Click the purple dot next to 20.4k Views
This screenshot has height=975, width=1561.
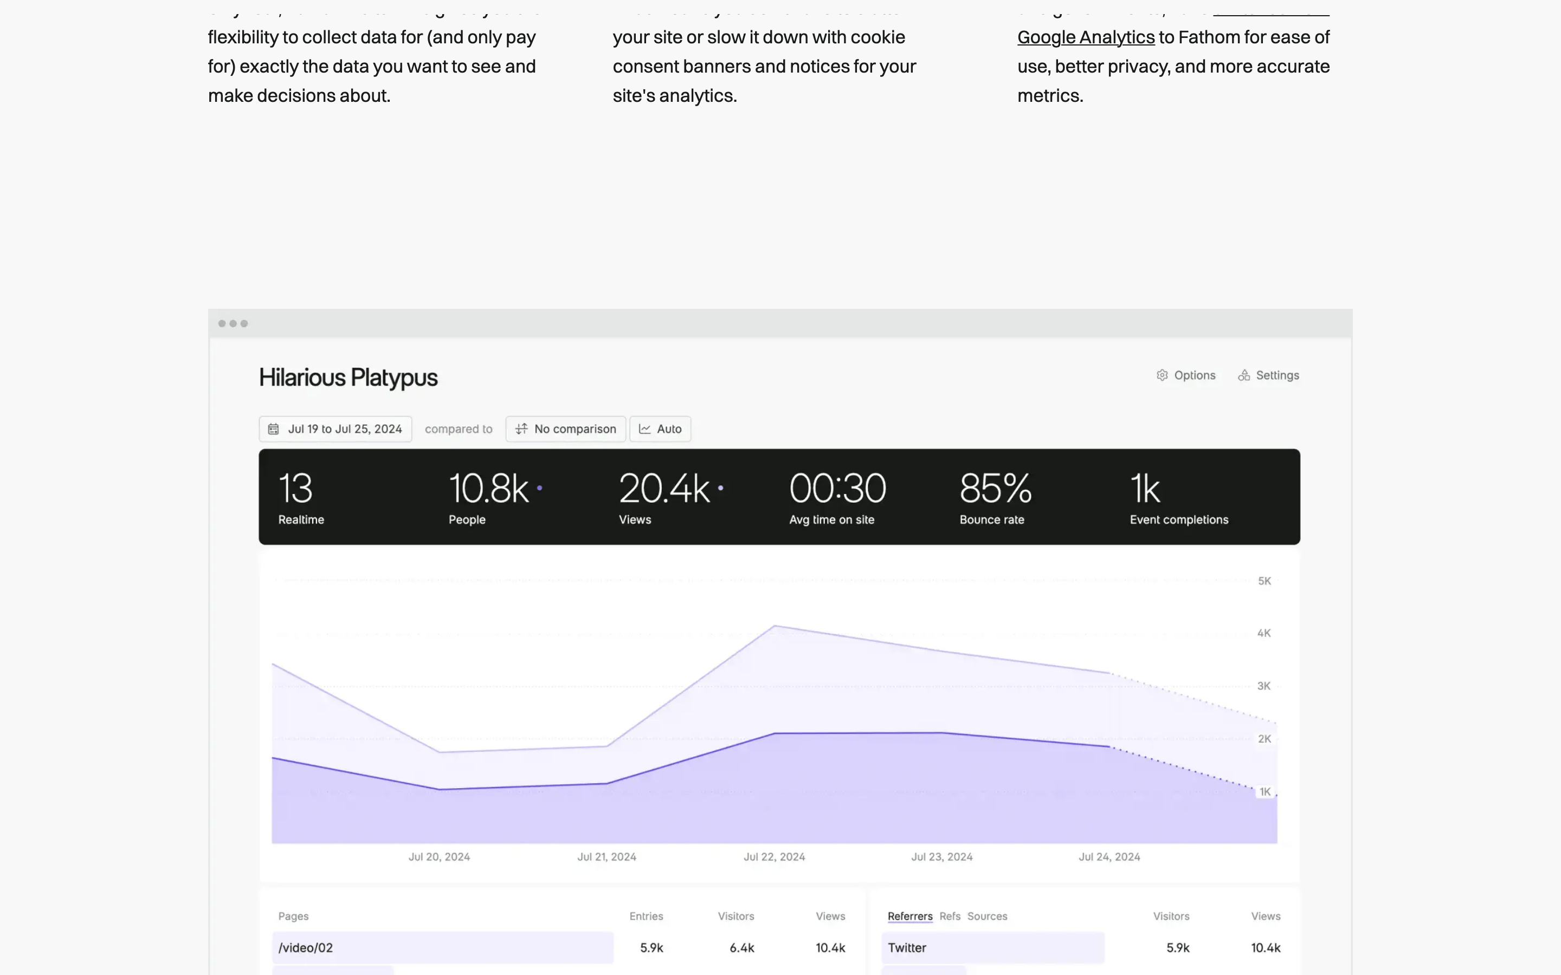(720, 488)
